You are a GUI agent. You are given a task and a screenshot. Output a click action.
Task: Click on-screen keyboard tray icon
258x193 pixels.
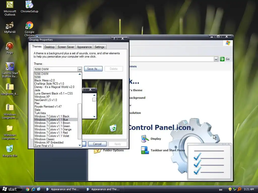click(221, 189)
